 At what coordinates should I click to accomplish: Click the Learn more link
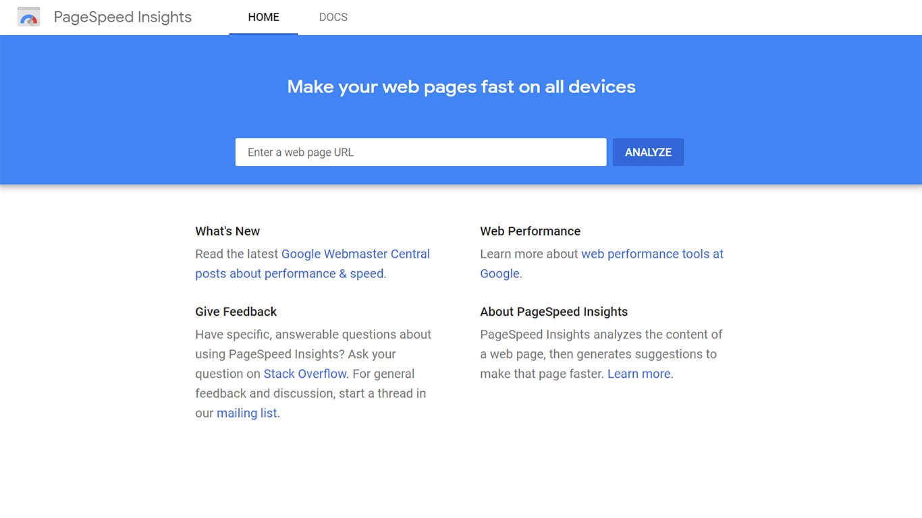pyautogui.click(x=639, y=374)
